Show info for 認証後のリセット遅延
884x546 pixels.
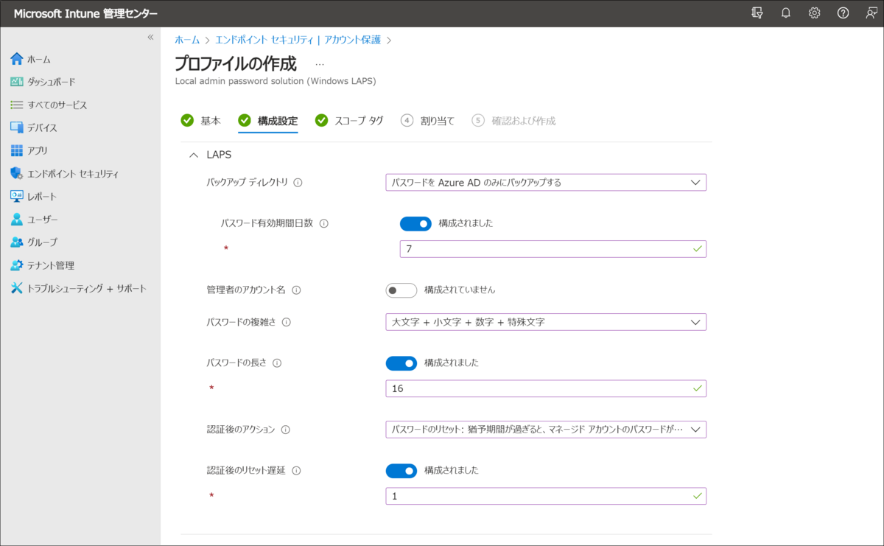click(x=296, y=470)
